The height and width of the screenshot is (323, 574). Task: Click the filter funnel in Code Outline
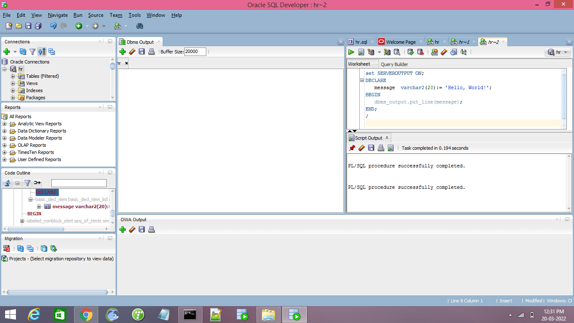pos(27,183)
